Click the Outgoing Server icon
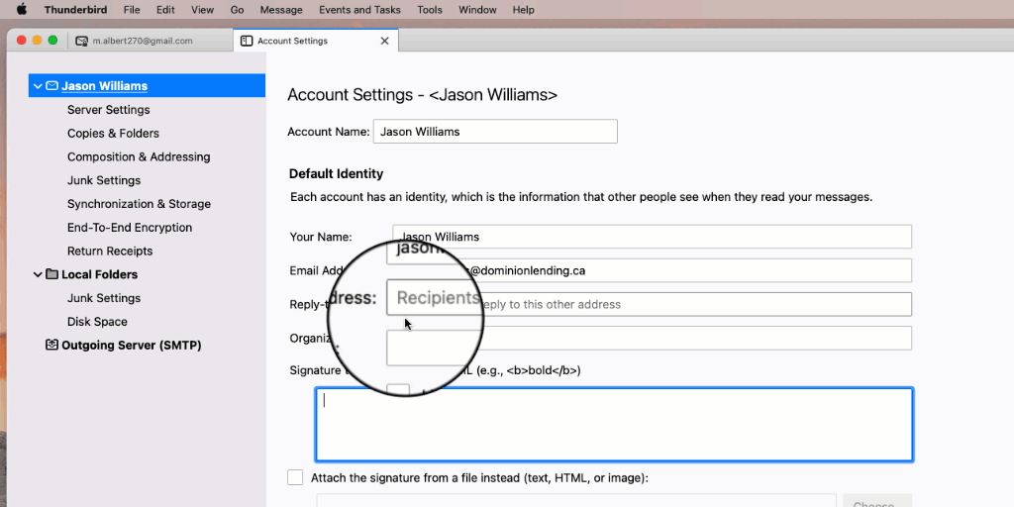Image resolution: width=1014 pixels, height=507 pixels. click(51, 345)
